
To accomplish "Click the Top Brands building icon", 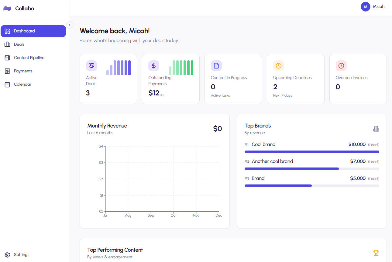I will coord(376,129).
